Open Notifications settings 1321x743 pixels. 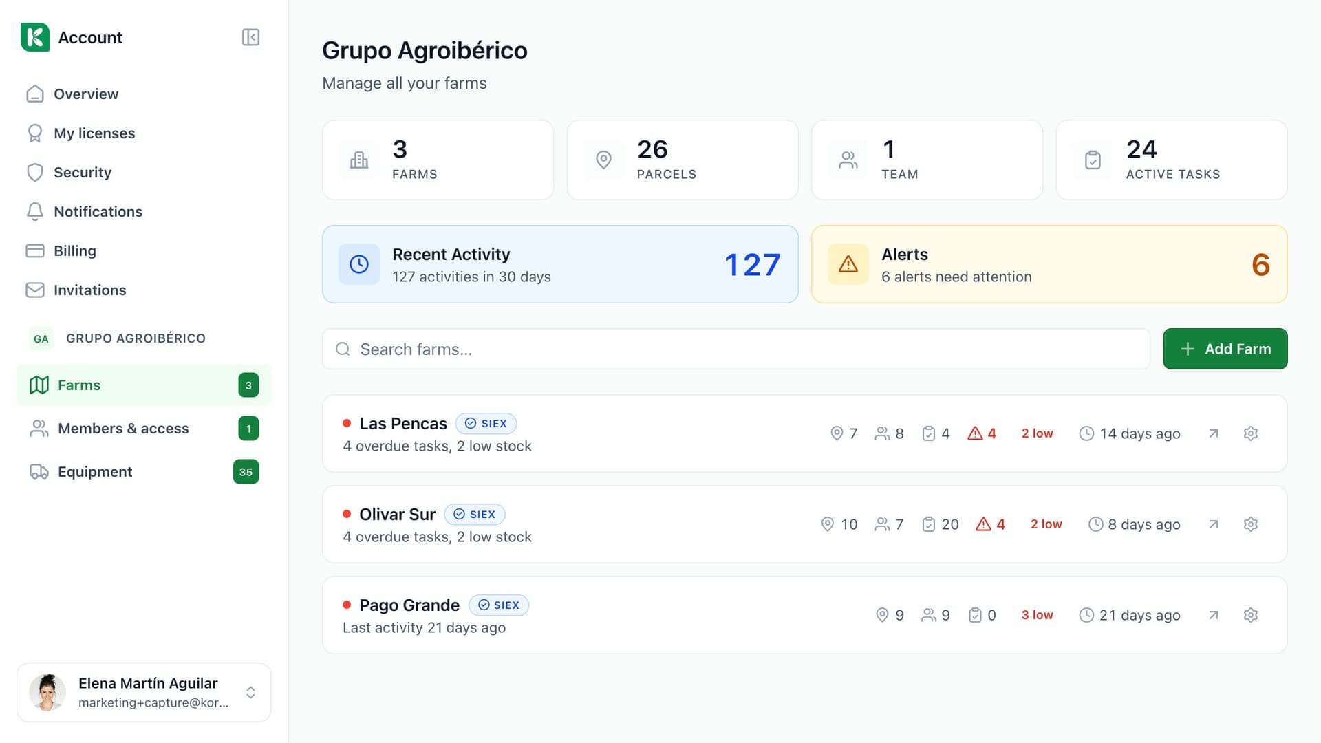84,212
